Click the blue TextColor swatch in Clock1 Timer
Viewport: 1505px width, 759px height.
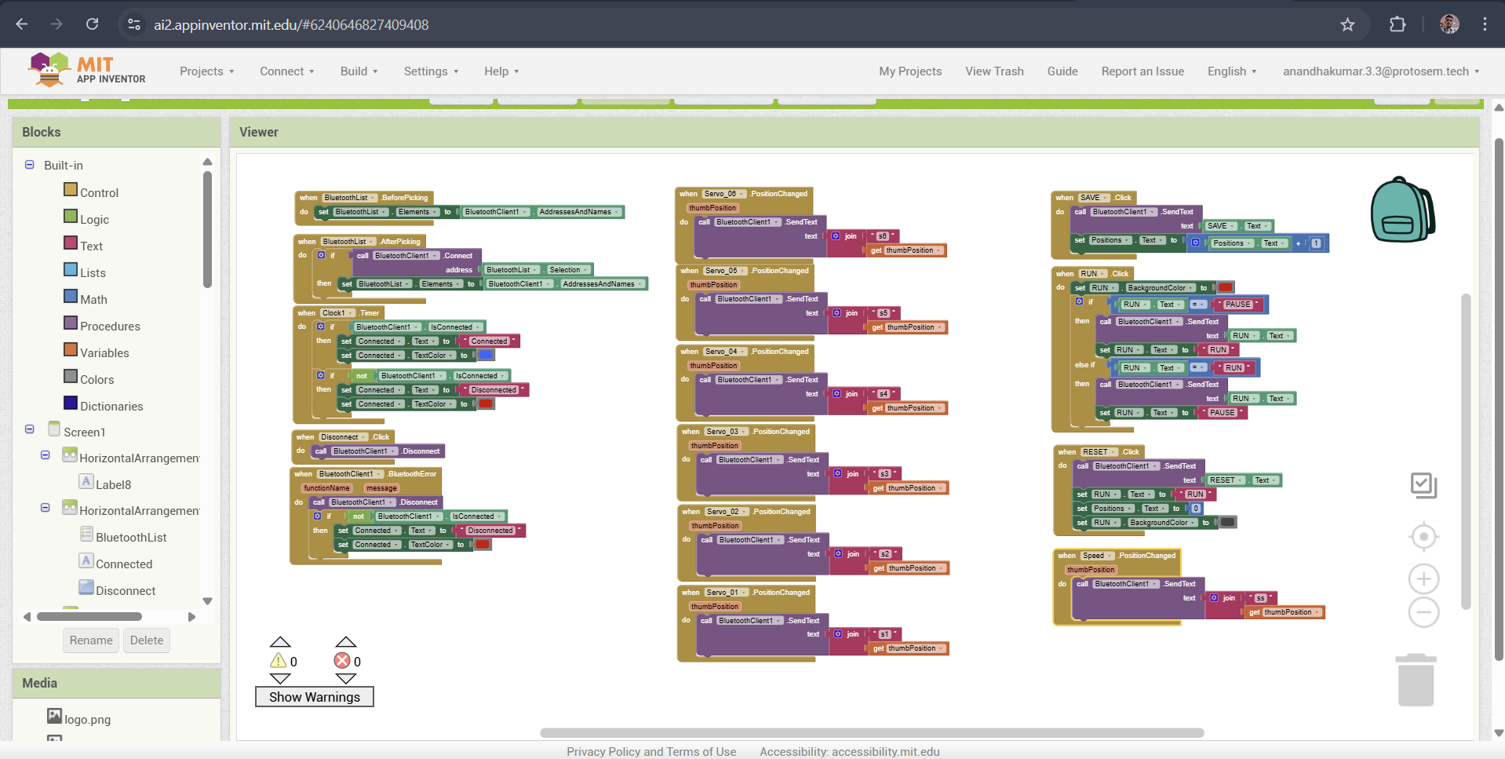tap(486, 356)
